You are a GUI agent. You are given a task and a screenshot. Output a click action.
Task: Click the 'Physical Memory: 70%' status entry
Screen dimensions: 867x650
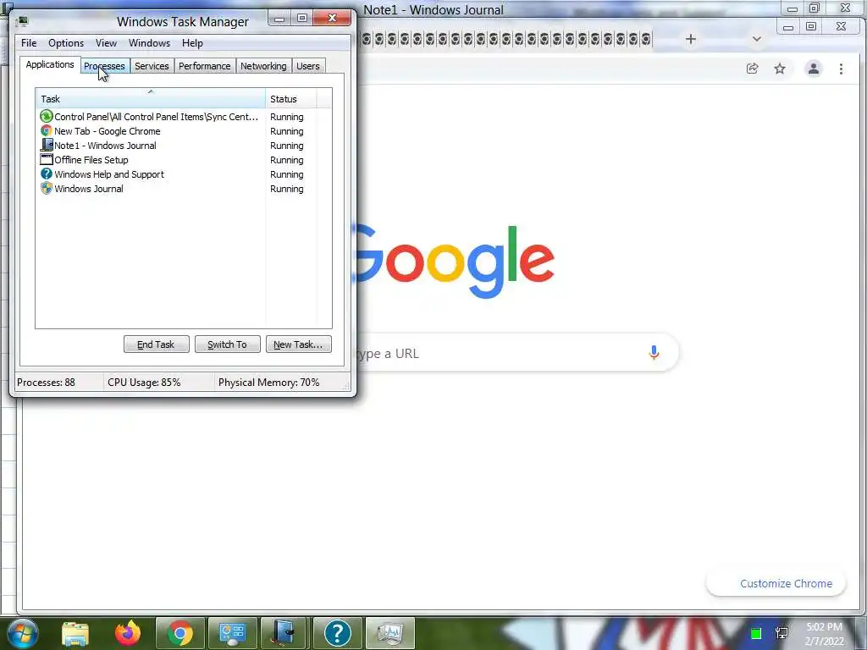click(x=268, y=382)
